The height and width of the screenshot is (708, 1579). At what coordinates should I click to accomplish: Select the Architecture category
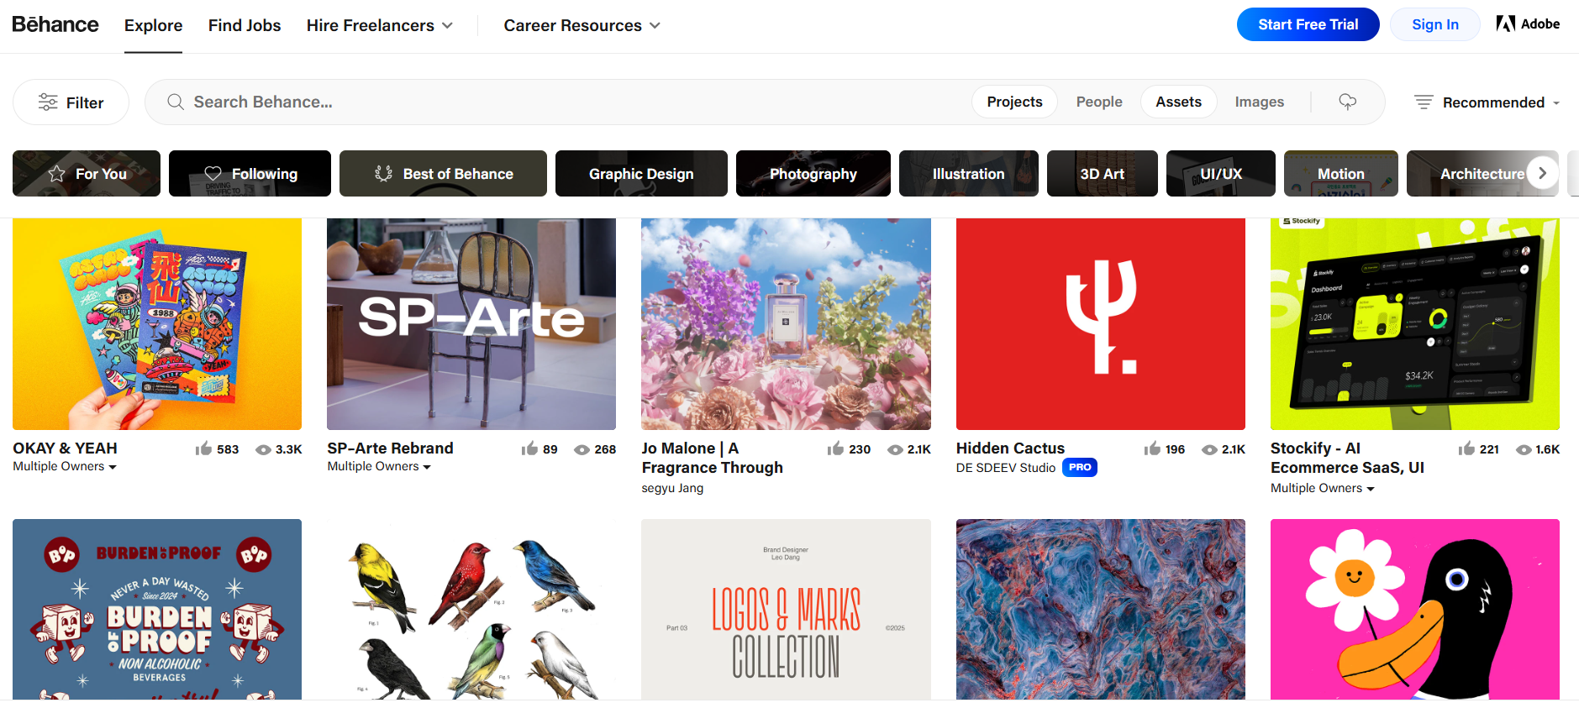[1482, 174]
